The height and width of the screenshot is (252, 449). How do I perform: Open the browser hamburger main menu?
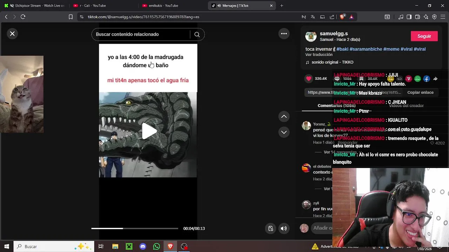(443, 17)
